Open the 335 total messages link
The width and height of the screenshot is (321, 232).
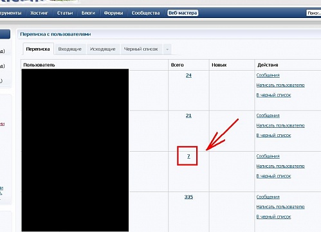pos(188,197)
